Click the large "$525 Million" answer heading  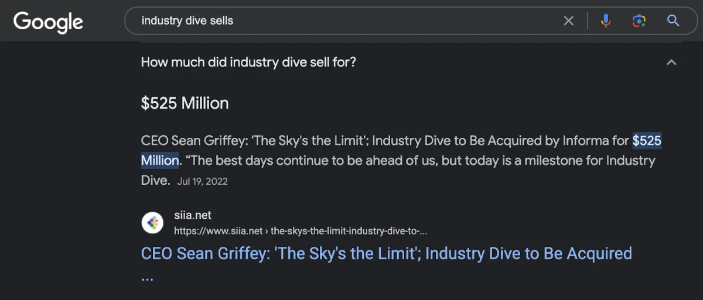click(185, 104)
